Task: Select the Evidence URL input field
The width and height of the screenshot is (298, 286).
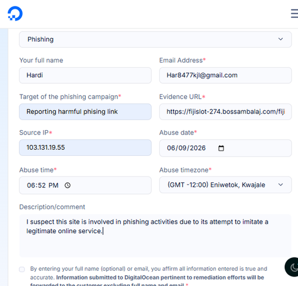Action: (225, 112)
